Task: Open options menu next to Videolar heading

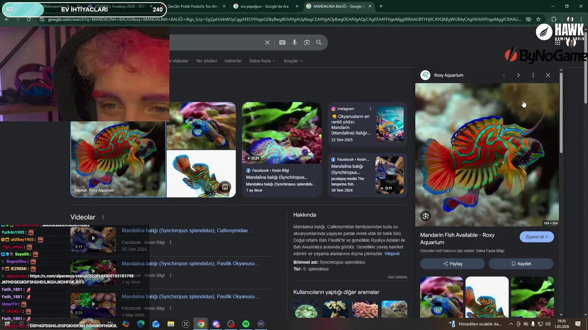Action: point(103,217)
